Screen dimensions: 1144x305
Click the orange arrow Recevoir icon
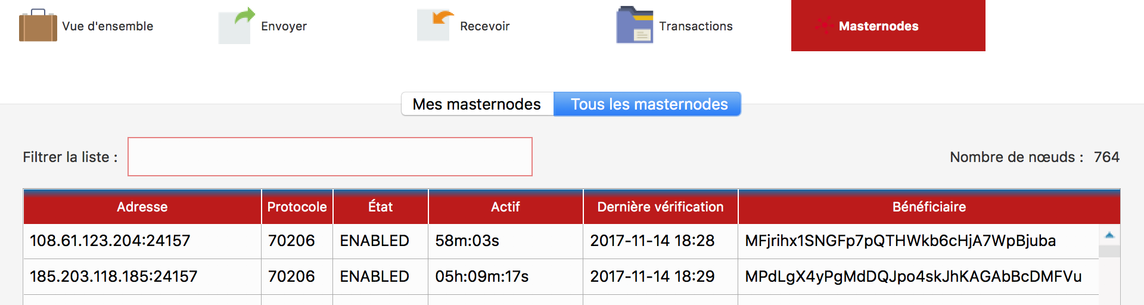tap(436, 26)
